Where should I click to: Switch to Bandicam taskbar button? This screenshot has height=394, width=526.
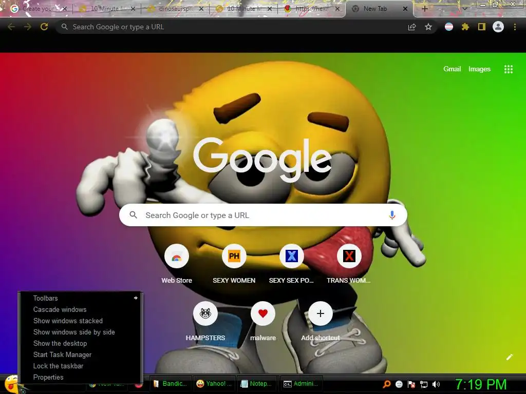point(171,384)
